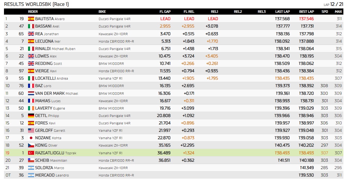Click the REL3 column header
The height and width of the screenshot is (181, 350).
tap(262, 12)
